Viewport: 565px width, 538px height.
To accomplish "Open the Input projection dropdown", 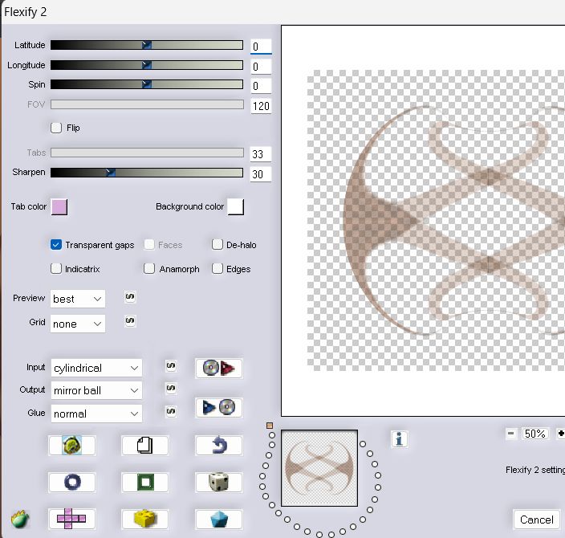I will point(96,368).
